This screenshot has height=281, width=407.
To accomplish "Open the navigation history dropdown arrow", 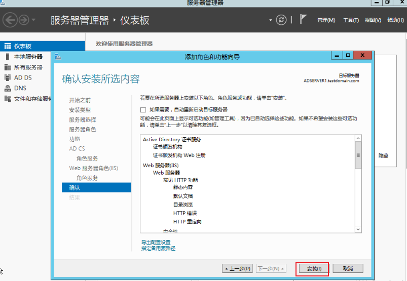I will coord(33,20).
